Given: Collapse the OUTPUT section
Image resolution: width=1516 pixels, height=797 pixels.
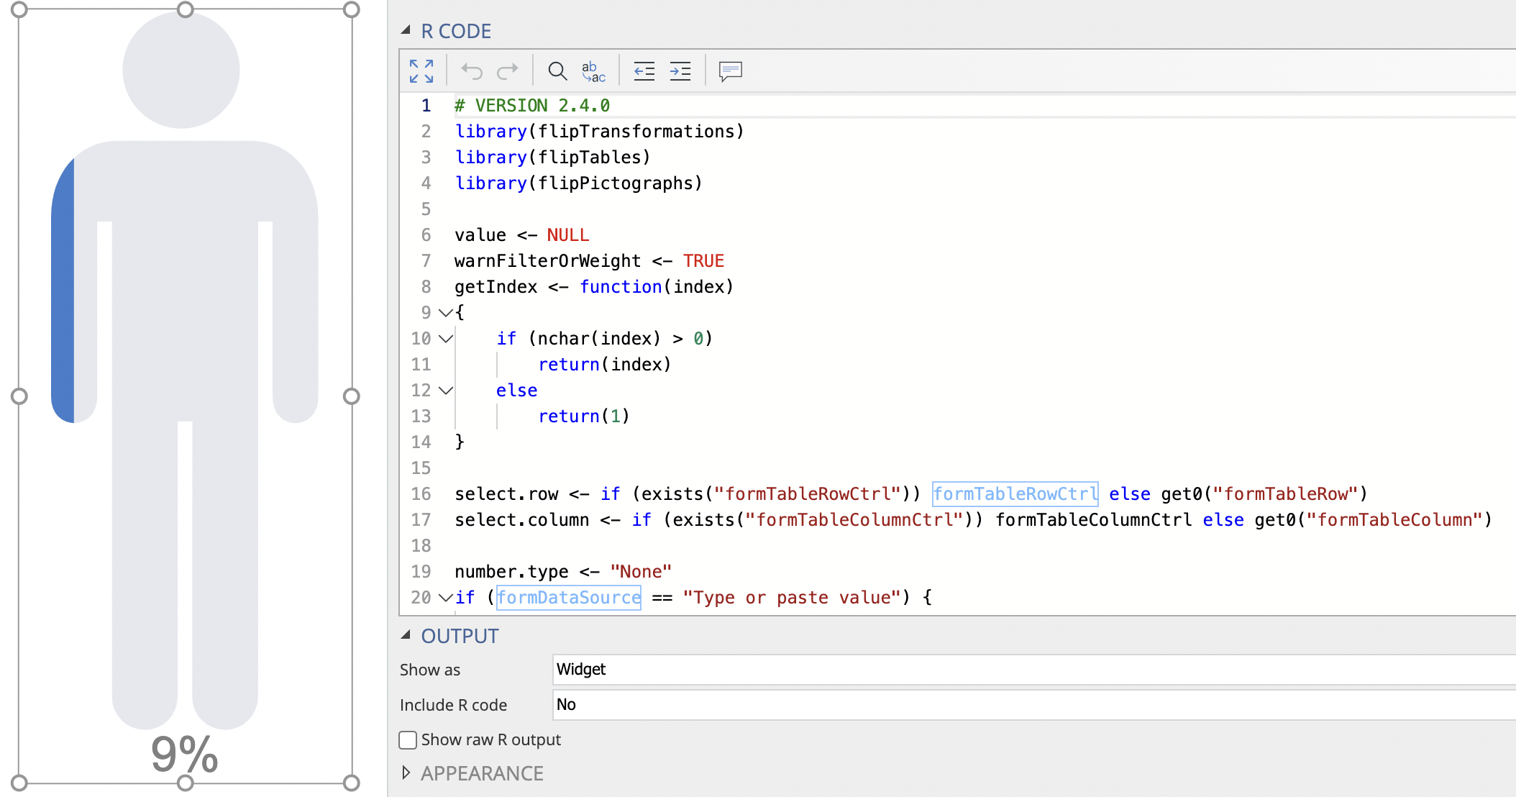Looking at the screenshot, I should 407,636.
